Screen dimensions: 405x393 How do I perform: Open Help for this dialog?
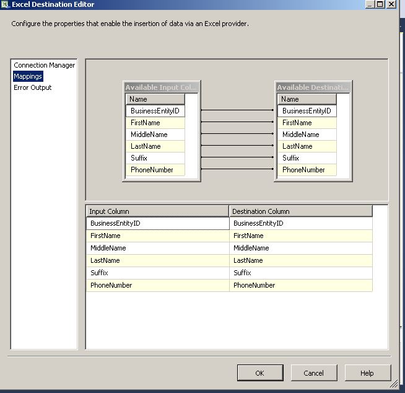(x=368, y=373)
